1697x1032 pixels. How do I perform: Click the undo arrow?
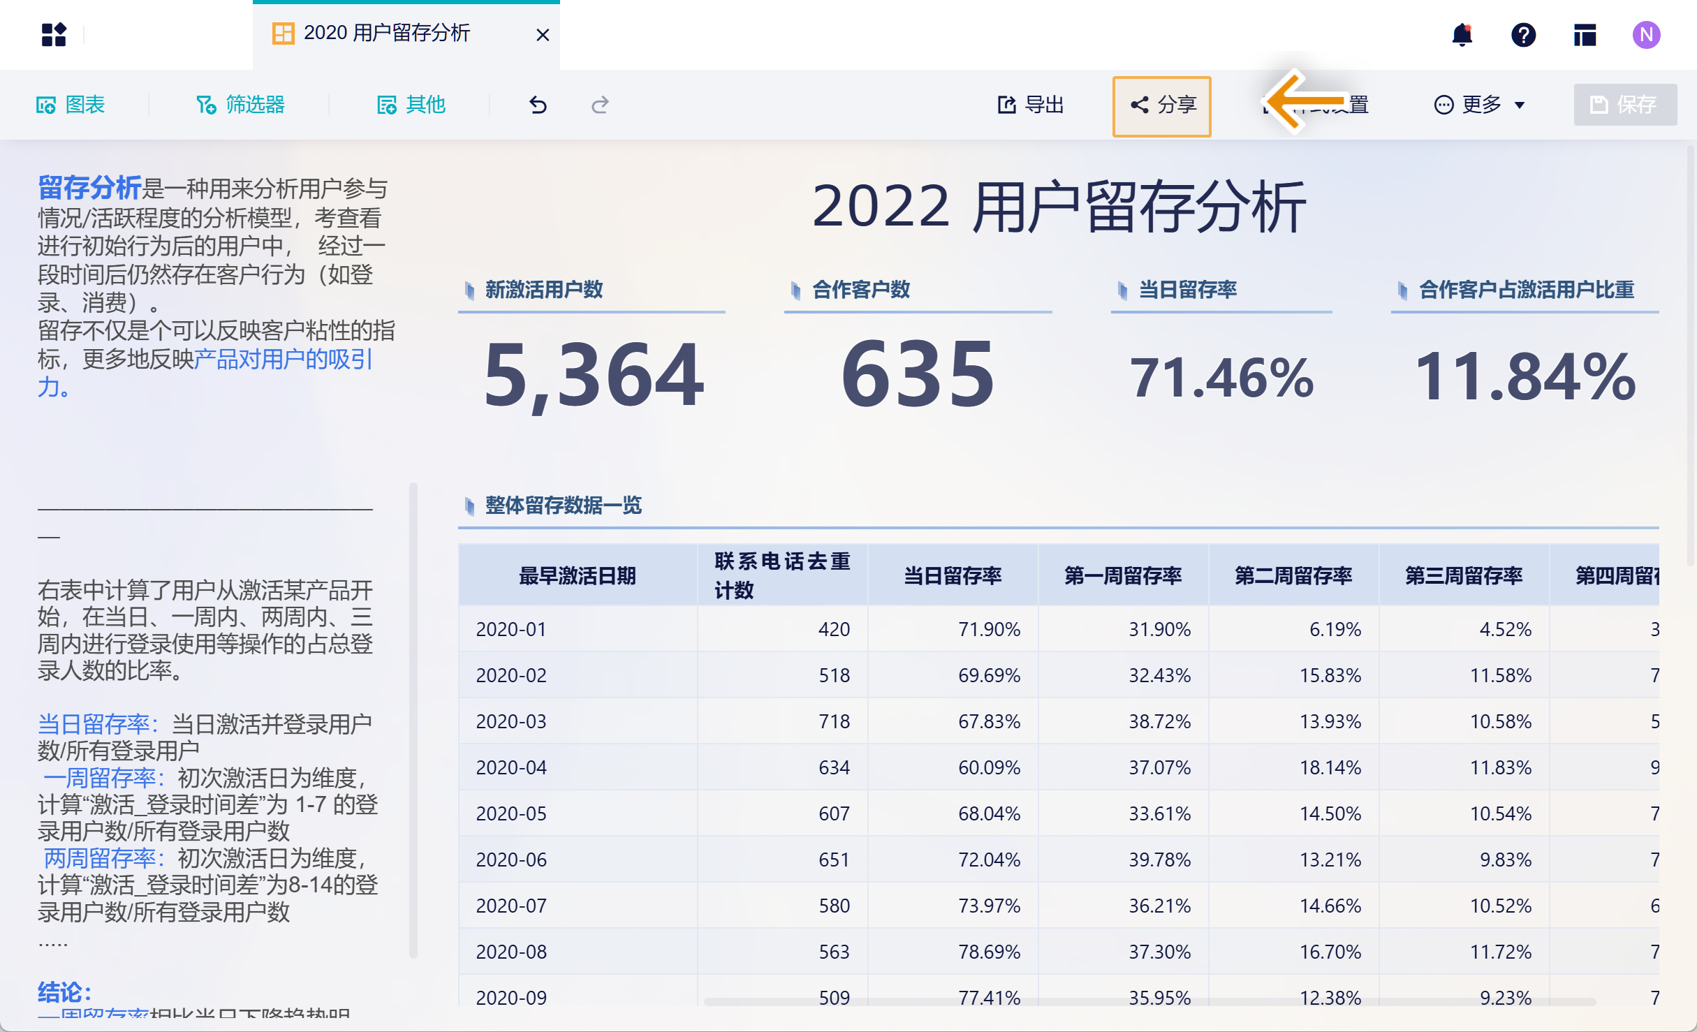pyautogui.click(x=538, y=105)
